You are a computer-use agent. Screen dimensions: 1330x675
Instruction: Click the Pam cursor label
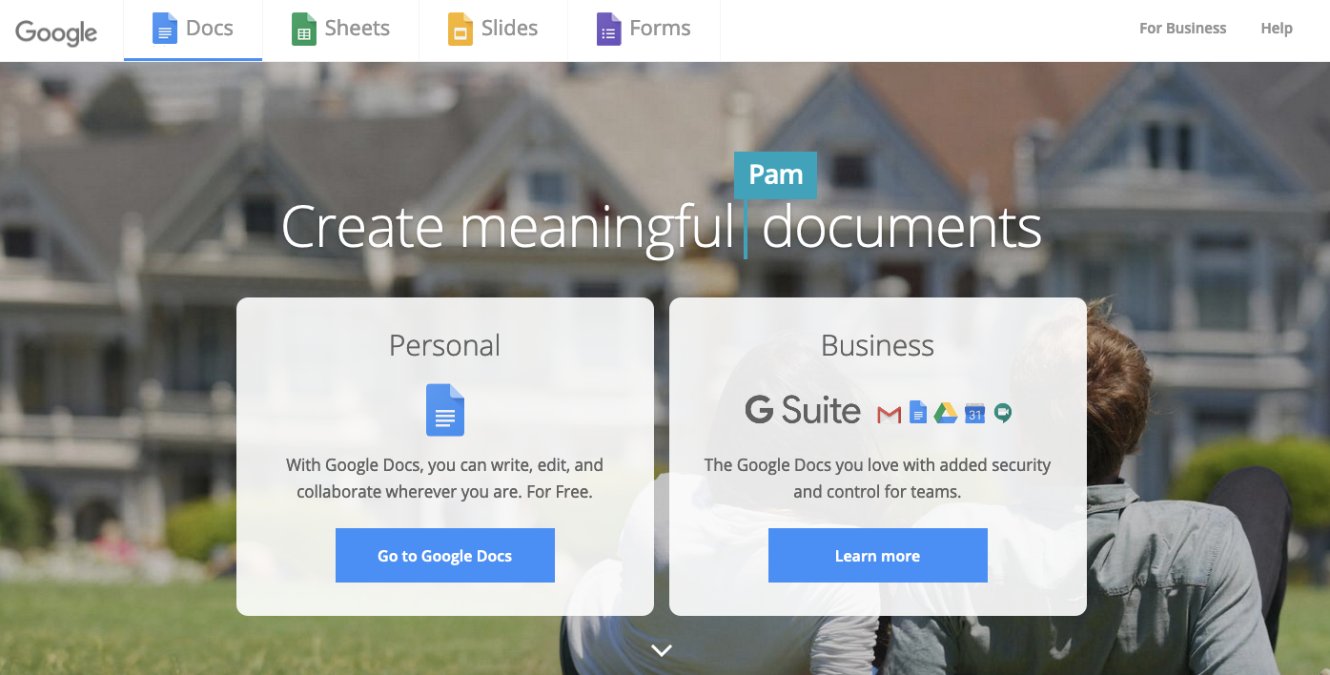776,175
